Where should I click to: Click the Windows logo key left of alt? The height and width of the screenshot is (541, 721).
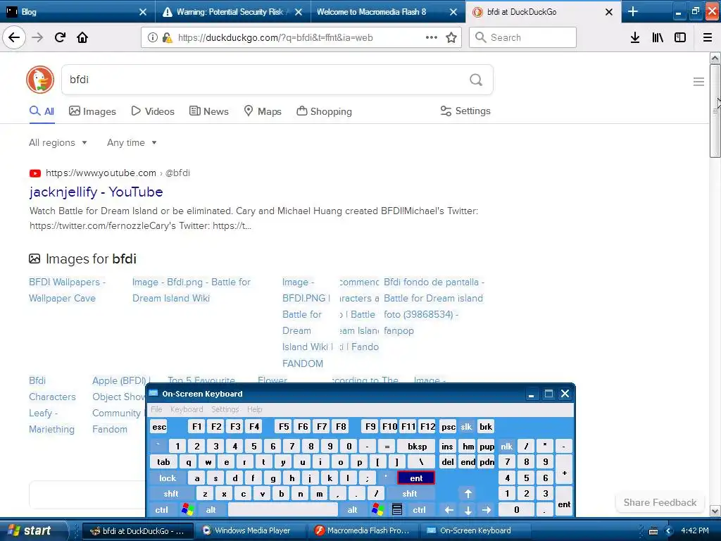(187, 509)
